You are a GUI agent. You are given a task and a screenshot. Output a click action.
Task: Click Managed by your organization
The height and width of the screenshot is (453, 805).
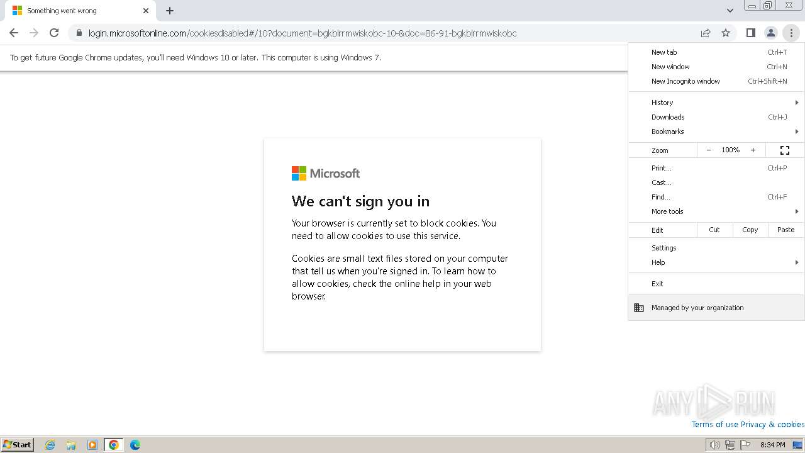click(716, 308)
